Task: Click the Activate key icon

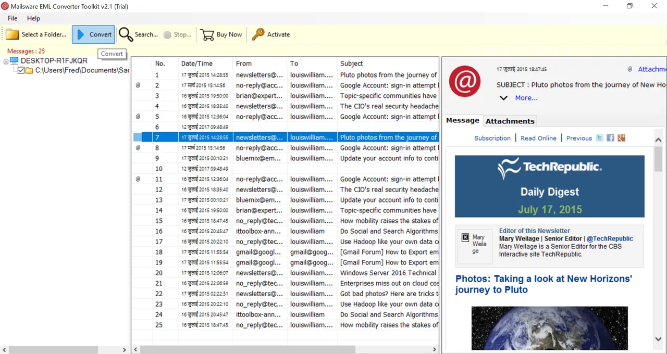Action: point(258,34)
